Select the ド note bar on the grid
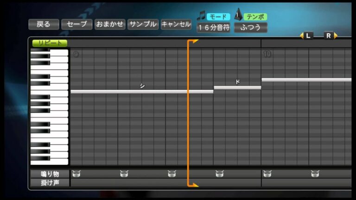 coord(237,87)
